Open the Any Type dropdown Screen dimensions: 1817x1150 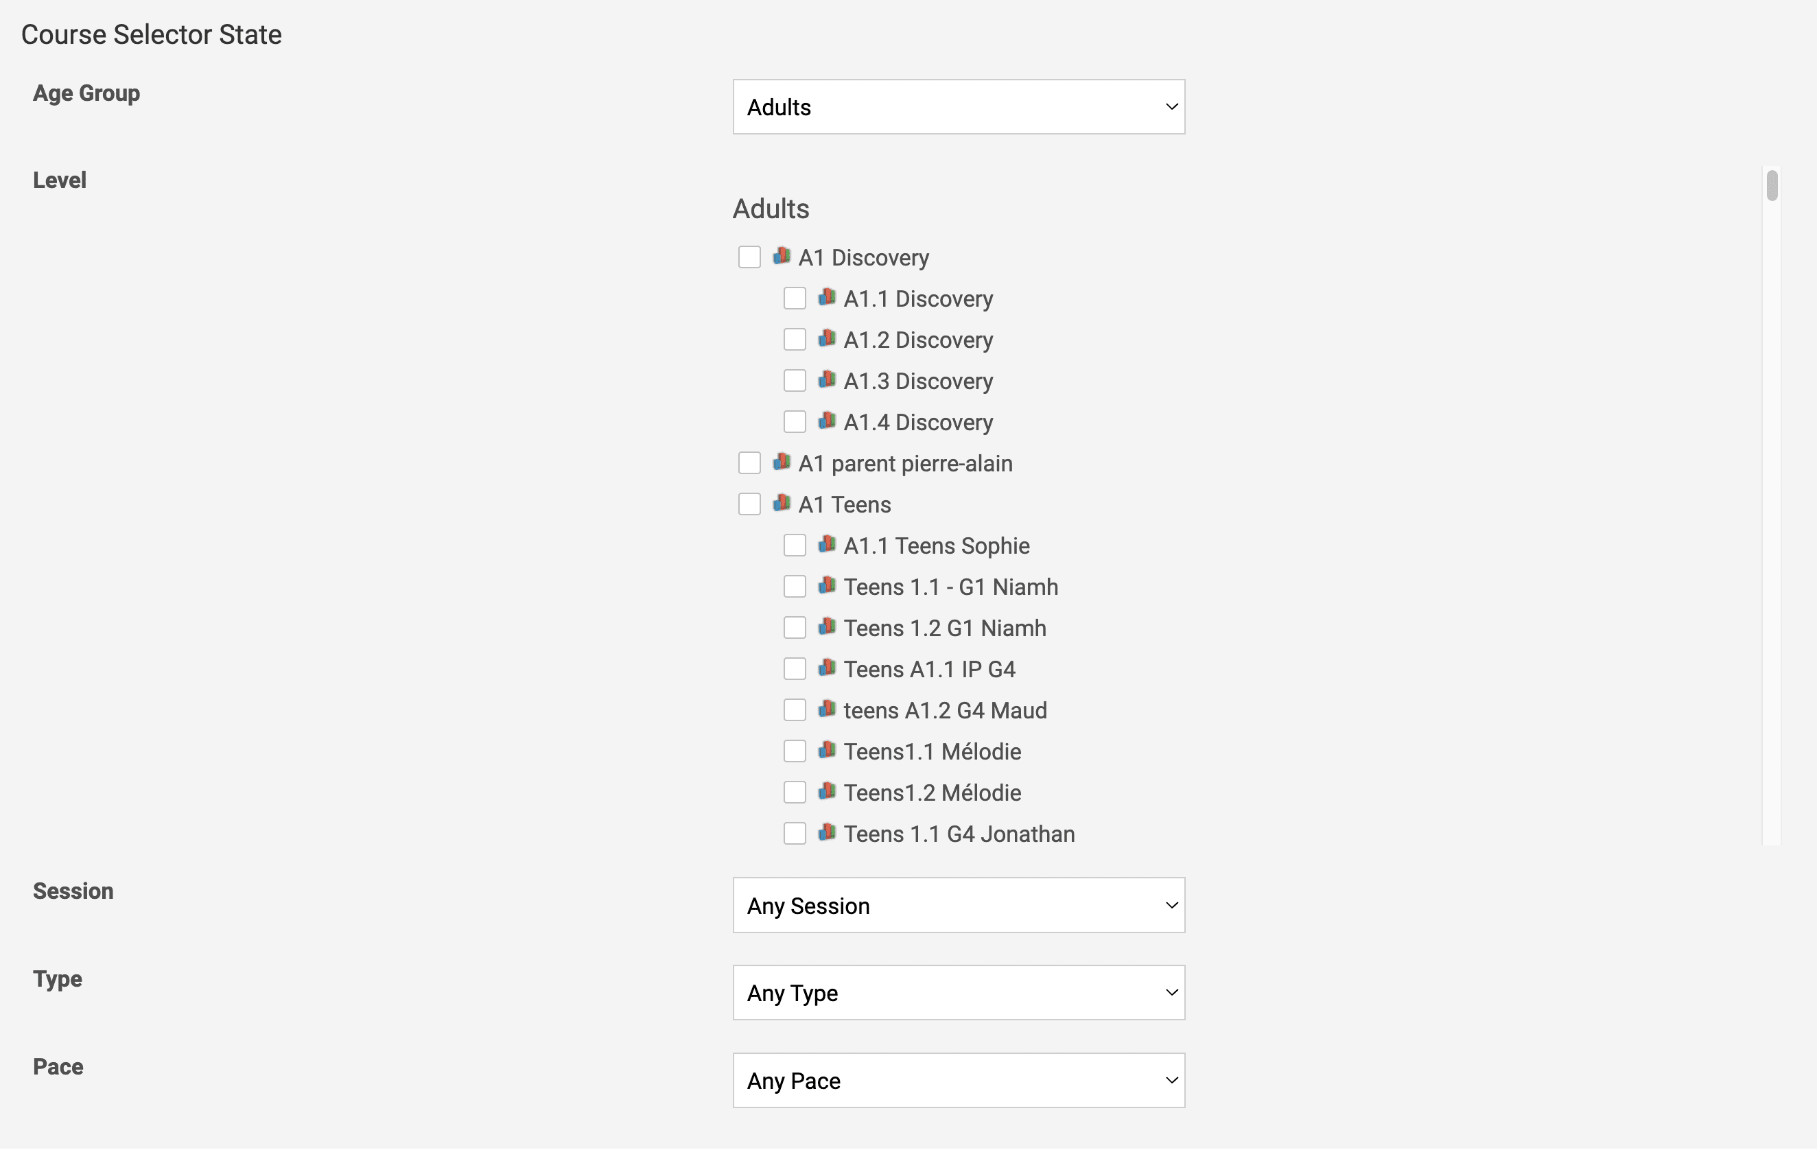click(x=959, y=993)
